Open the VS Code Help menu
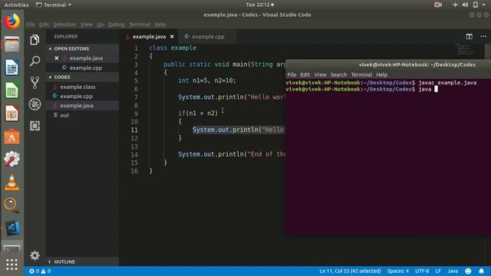This screenshot has height=276, width=491. (160, 25)
